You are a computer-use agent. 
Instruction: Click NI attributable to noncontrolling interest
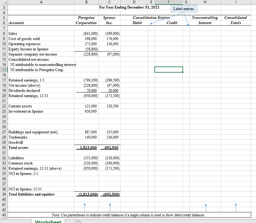(43, 65)
